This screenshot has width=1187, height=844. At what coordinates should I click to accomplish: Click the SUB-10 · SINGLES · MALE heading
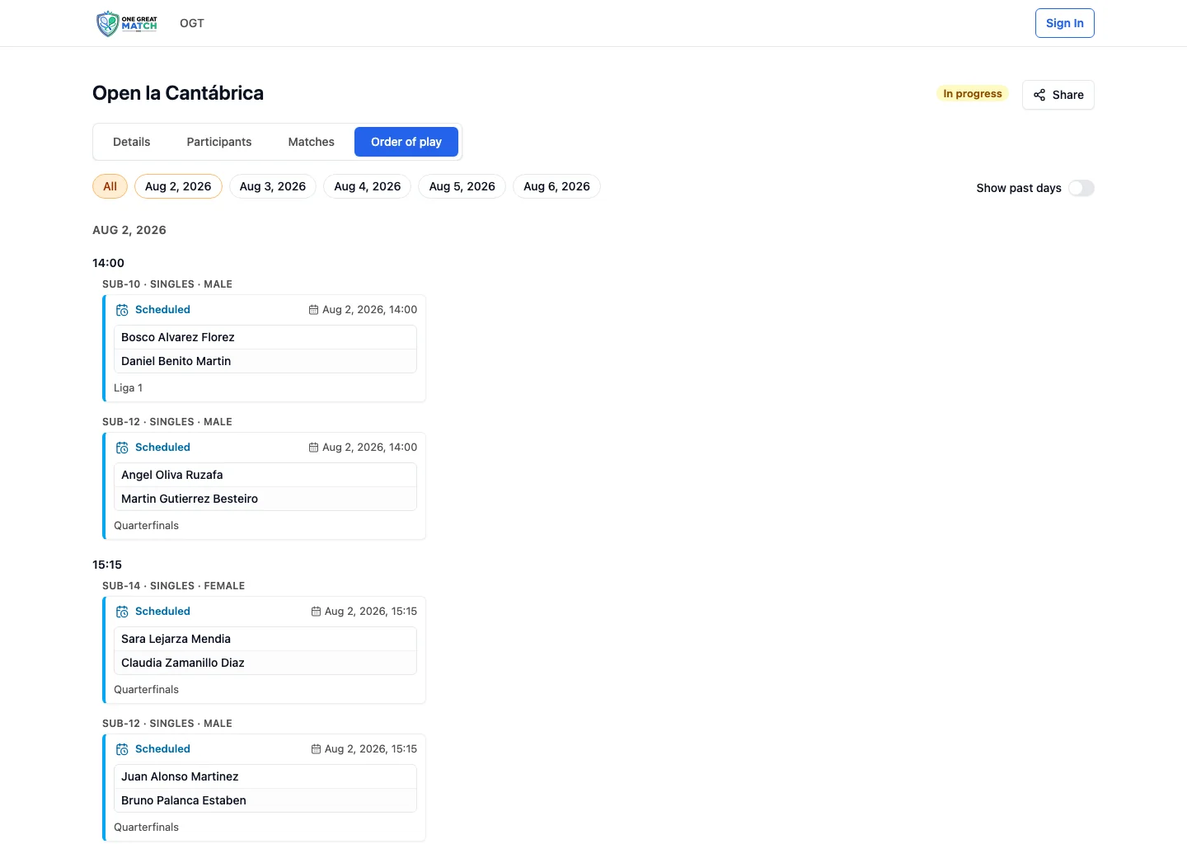(167, 284)
